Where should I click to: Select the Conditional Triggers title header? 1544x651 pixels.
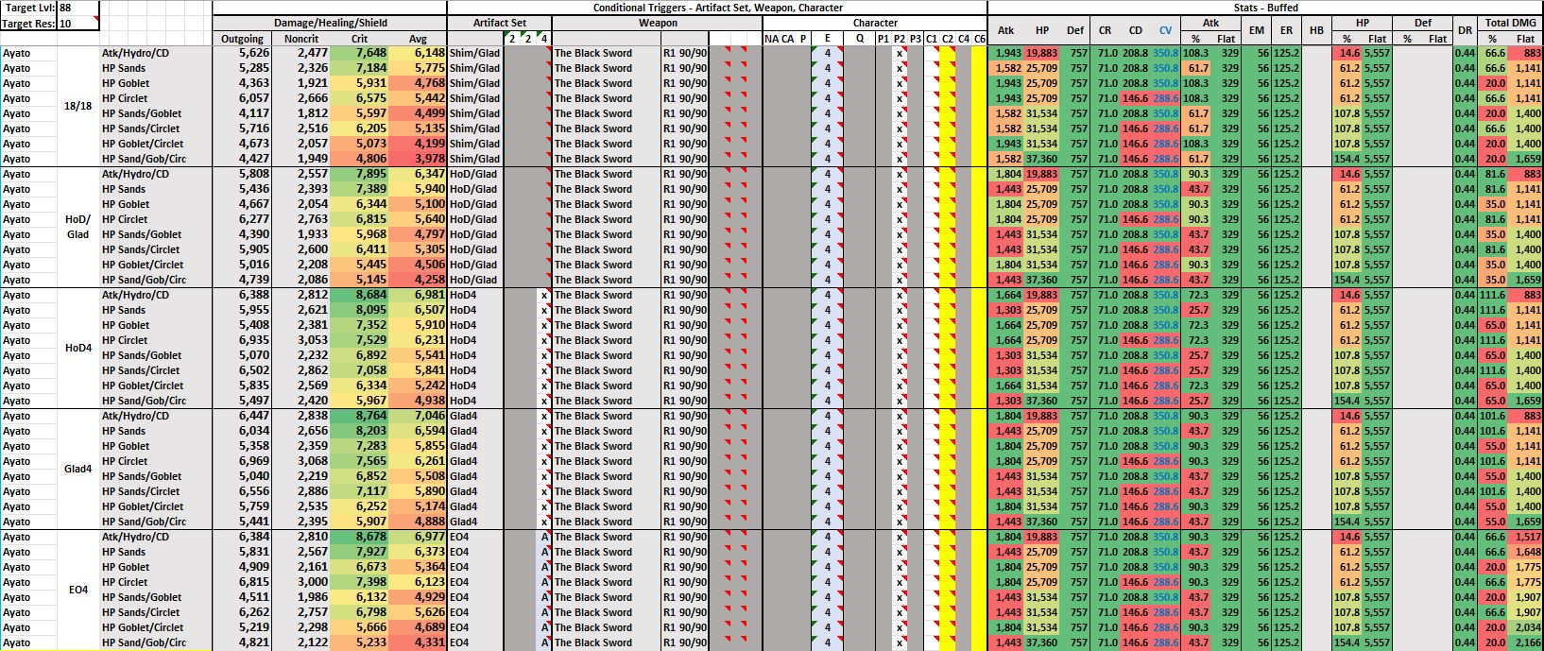[716, 8]
